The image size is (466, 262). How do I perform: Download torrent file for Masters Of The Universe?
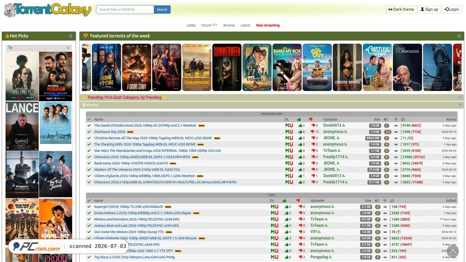pyautogui.click(x=287, y=169)
